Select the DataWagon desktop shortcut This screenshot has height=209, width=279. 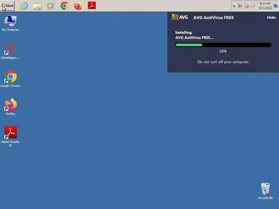click(x=10, y=51)
